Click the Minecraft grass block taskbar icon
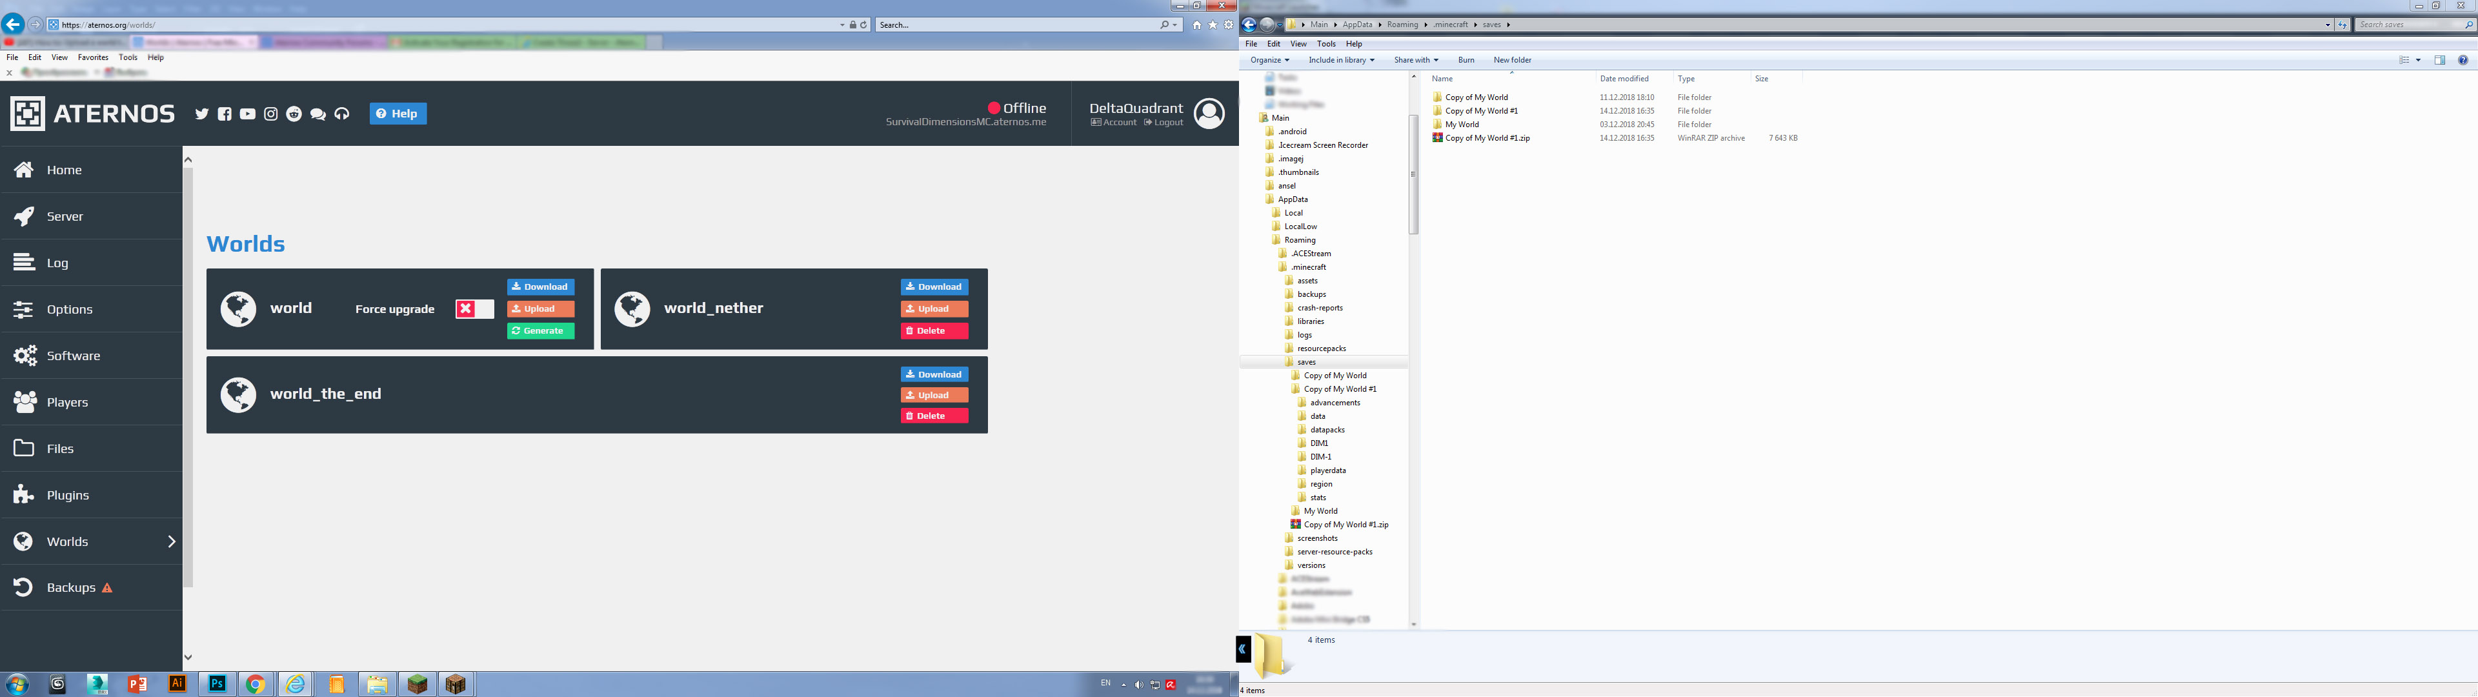2478x697 pixels. (416, 683)
